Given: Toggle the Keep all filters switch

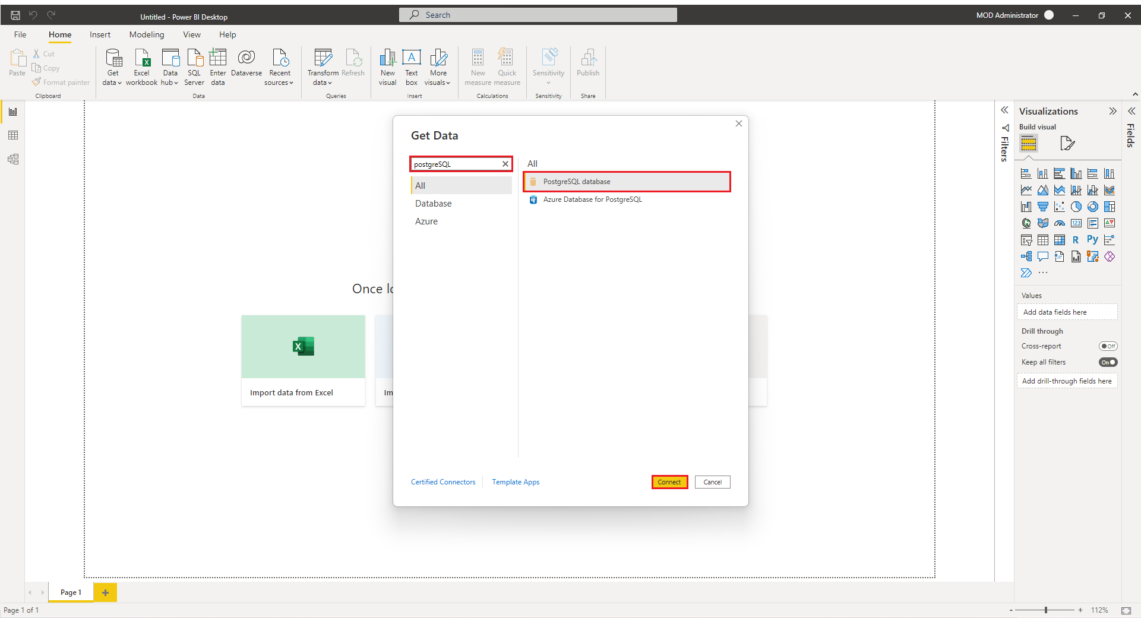Looking at the screenshot, I should click(x=1108, y=362).
